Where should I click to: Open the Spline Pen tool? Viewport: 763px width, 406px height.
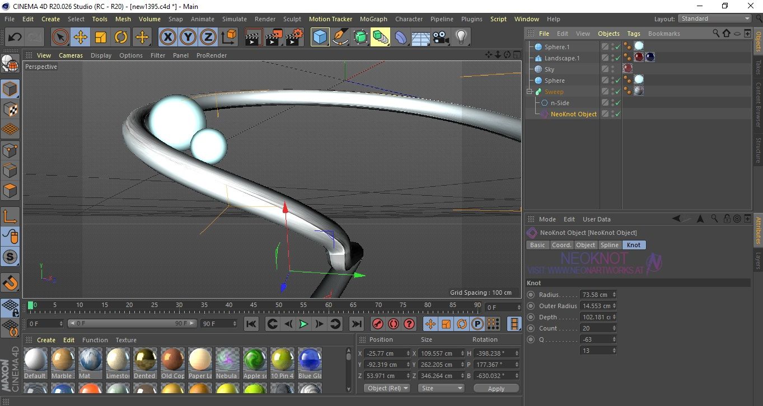pos(340,37)
